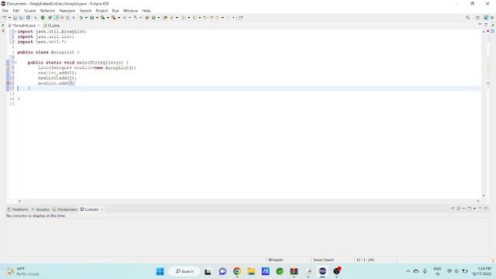Viewport: 496px width, 279px height.
Task: Open the Source menu
Action: (x=30, y=11)
